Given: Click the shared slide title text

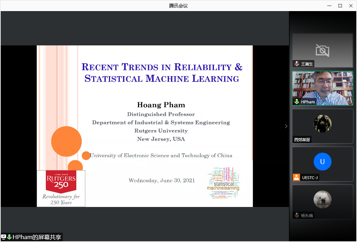Looking at the screenshot, I should point(162,73).
